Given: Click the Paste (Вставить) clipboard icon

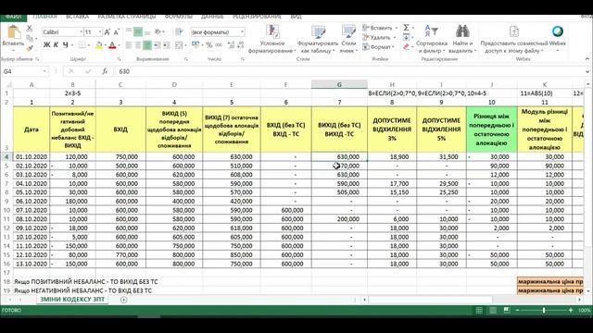Looking at the screenshot, I should [x=14, y=32].
